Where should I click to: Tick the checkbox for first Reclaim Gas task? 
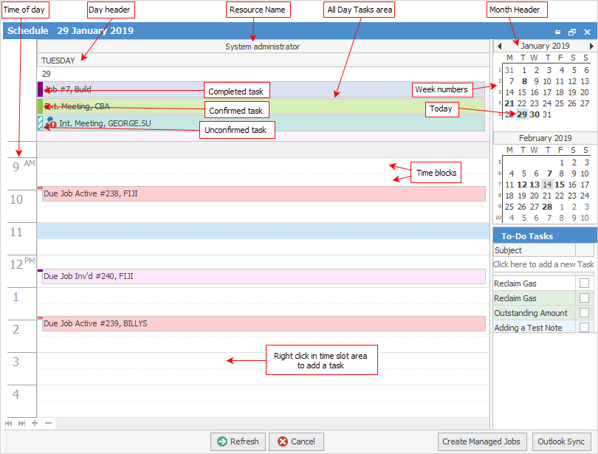584,283
